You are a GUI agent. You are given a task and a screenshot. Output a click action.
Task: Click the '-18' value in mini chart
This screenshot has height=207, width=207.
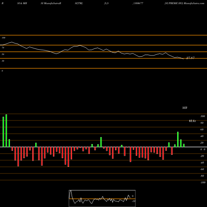pyautogui.click(x=134, y=201)
